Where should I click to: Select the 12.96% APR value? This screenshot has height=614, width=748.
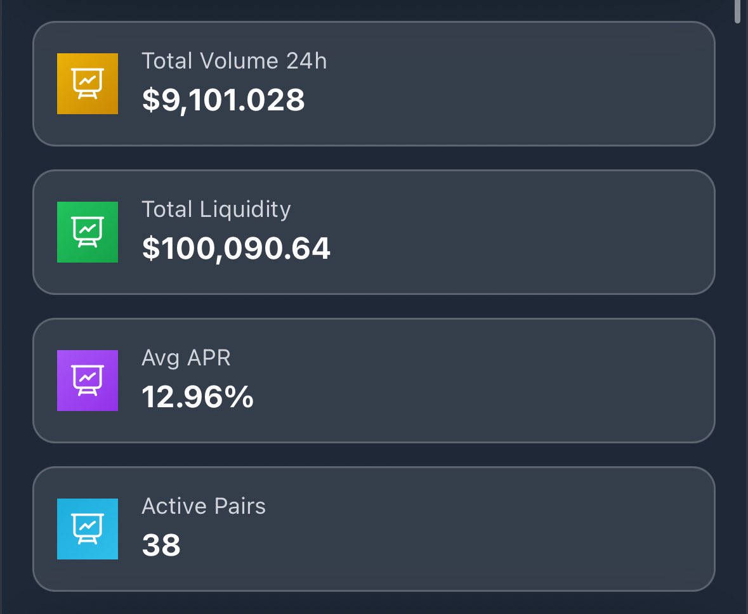[x=197, y=397]
